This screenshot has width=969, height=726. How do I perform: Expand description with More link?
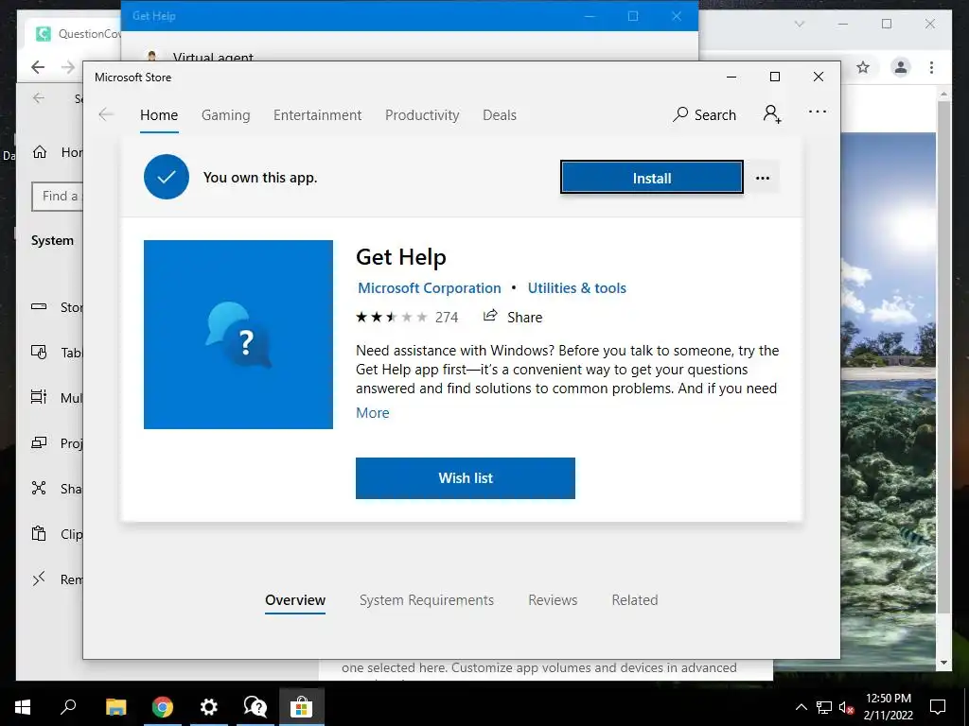click(373, 413)
